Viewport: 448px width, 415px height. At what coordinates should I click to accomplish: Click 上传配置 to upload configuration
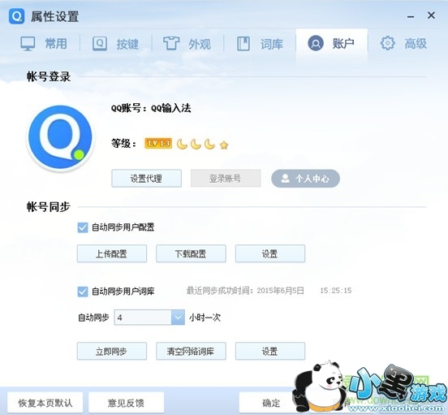point(112,253)
